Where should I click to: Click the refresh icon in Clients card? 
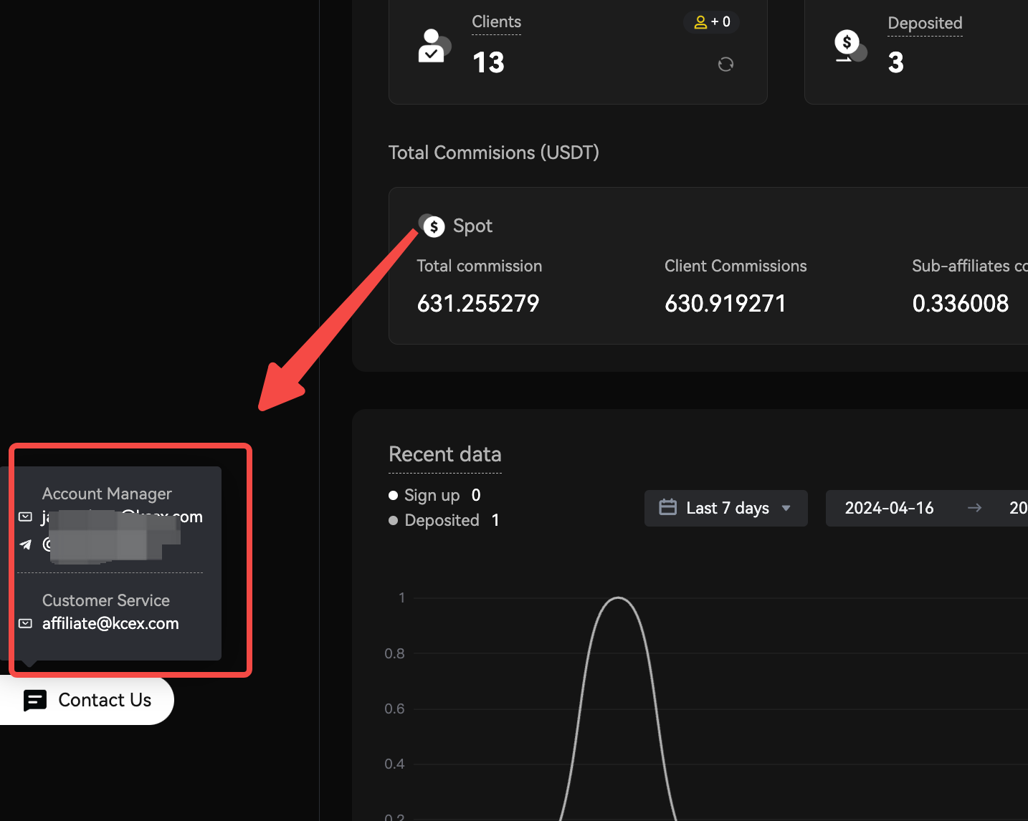[725, 64]
